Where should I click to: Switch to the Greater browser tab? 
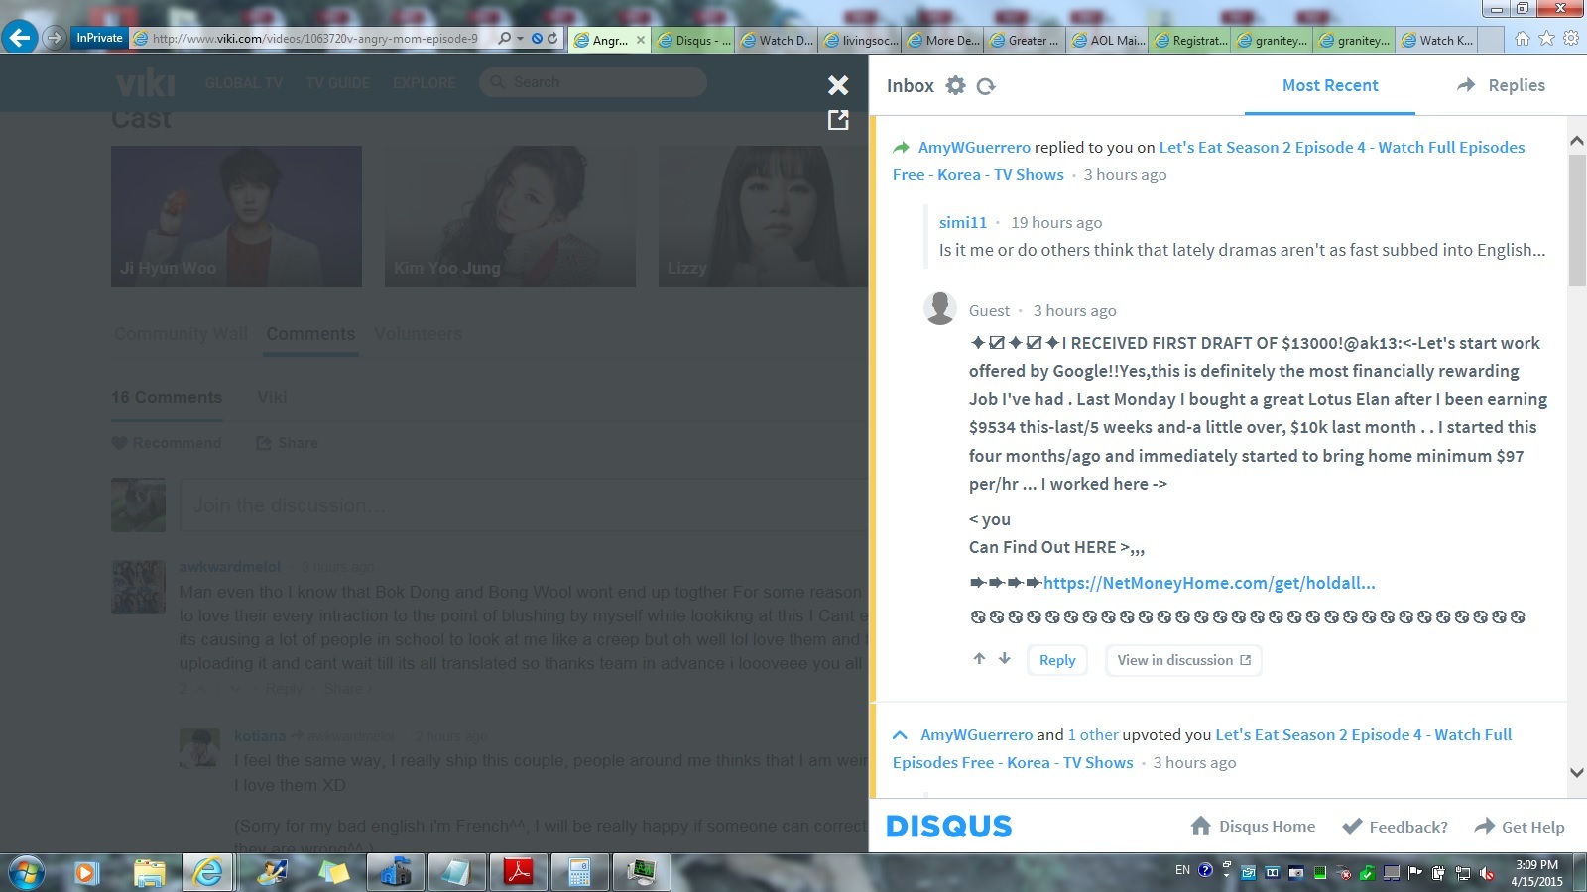[x=1027, y=40]
